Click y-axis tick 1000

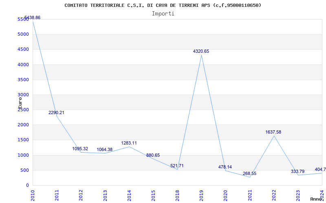23,155
